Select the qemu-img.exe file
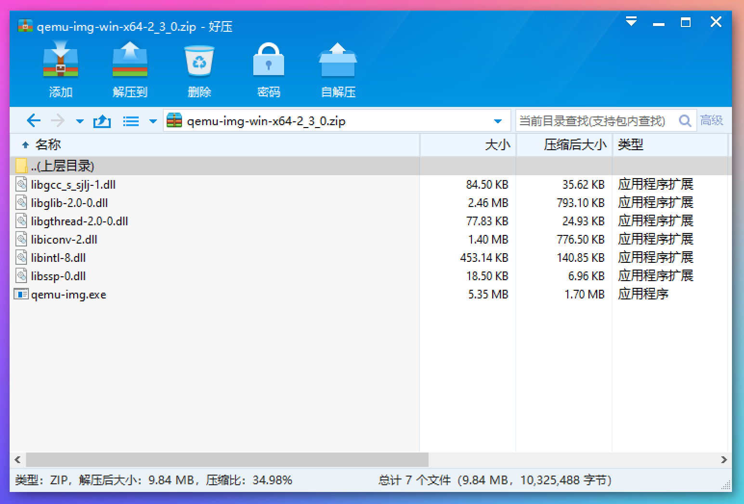Image resolution: width=744 pixels, height=504 pixels. click(x=68, y=295)
